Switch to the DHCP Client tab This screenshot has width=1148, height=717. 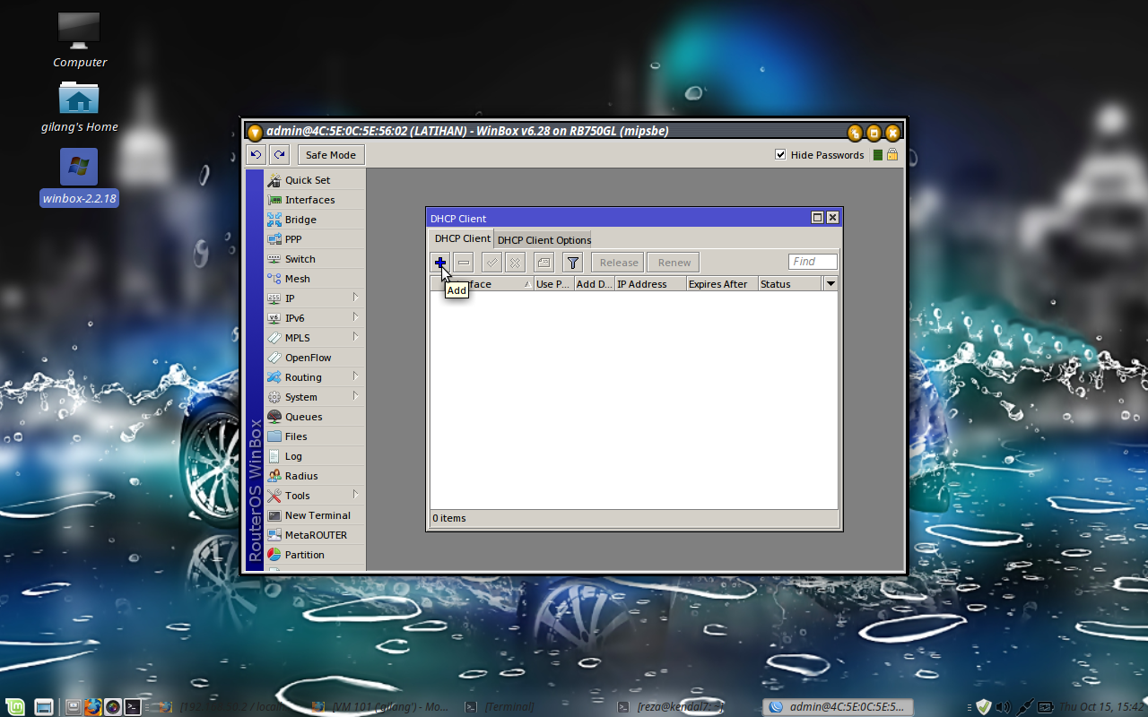pos(462,238)
